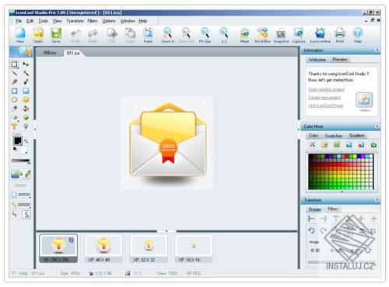Image resolution: width=389 pixels, height=287 pixels.
Task: Switch to the Color tab in Color Mixer
Action: (314, 136)
